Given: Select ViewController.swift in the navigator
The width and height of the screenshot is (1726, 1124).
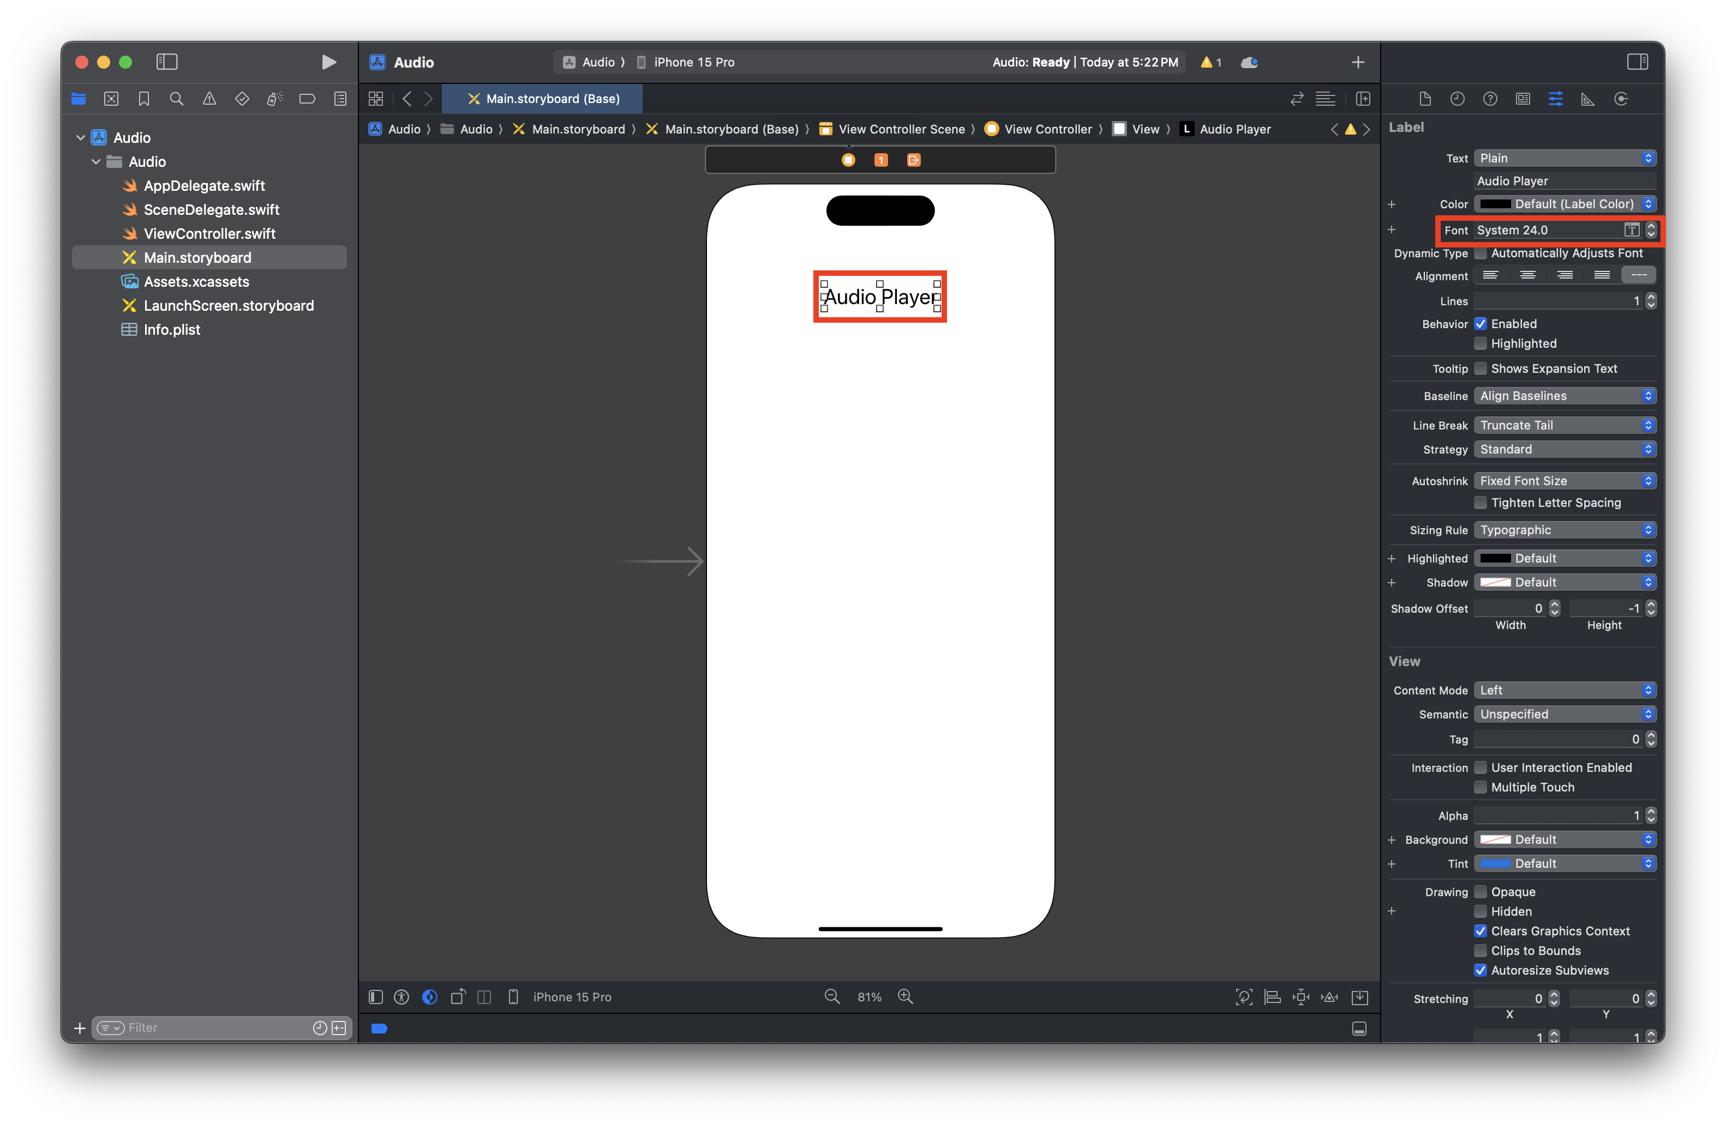Looking at the screenshot, I should (x=209, y=233).
